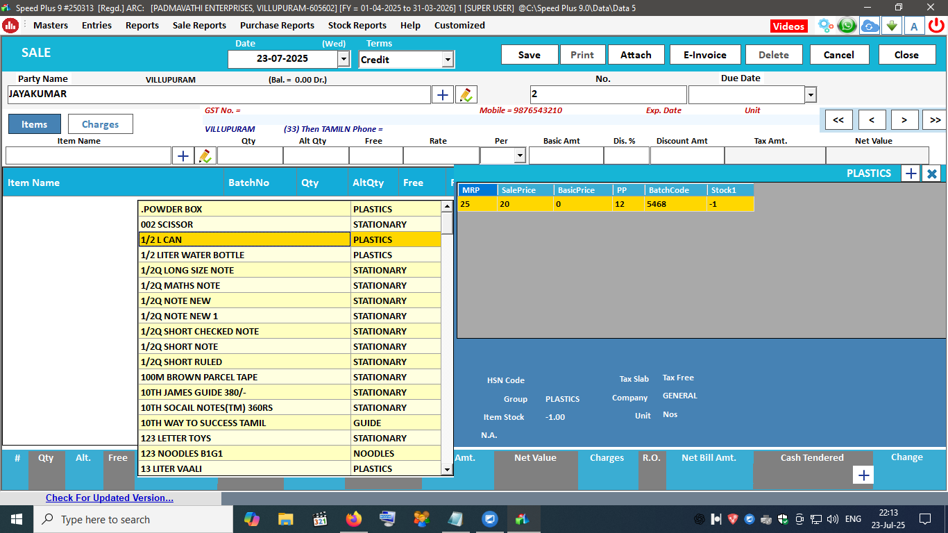The image size is (948, 533).
Task: Click the red power exit icon
Action: 936,26
